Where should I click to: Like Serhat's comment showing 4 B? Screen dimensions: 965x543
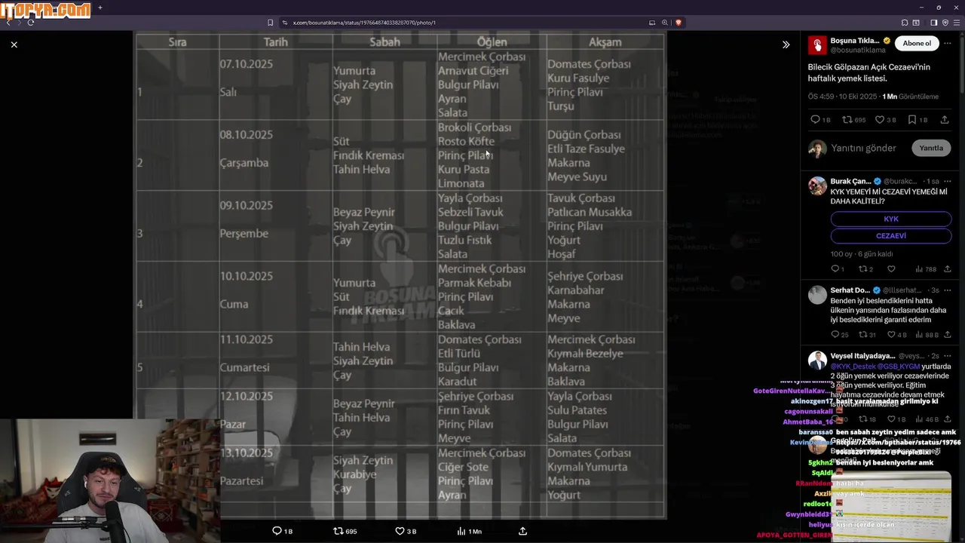click(891, 335)
